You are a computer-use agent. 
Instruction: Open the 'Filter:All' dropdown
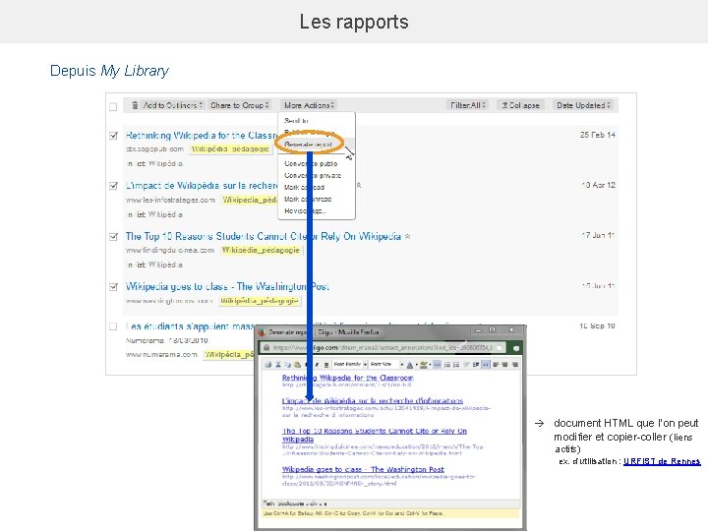[x=468, y=105]
